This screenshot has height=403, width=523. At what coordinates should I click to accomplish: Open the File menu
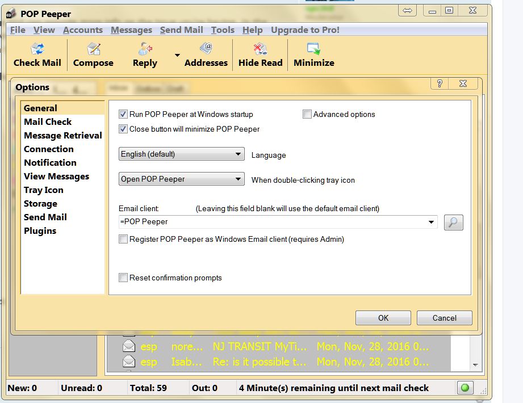pyautogui.click(x=18, y=30)
